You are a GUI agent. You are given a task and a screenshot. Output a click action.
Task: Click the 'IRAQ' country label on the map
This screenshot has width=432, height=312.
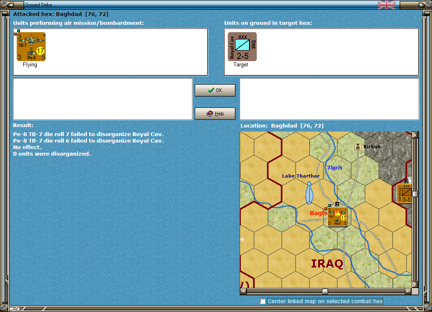coord(327,264)
